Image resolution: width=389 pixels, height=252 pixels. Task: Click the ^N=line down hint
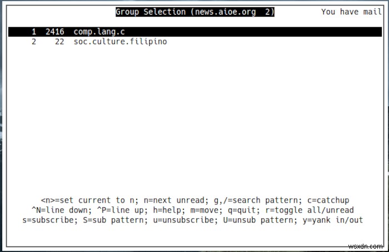(62, 210)
